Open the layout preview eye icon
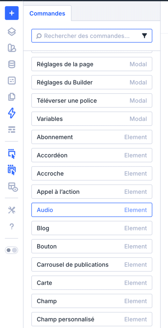 [13, 186]
